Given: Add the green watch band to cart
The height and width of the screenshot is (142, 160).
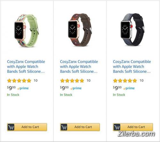Looking at the screenshot, I should (27, 127).
